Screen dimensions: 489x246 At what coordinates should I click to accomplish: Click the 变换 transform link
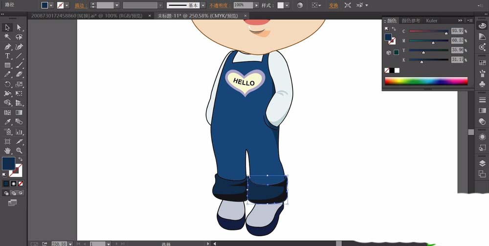pos(333,5)
